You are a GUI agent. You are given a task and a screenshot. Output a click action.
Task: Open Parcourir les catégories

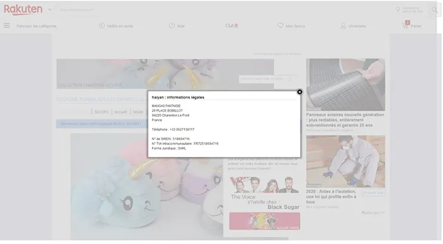pyautogui.click(x=37, y=26)
